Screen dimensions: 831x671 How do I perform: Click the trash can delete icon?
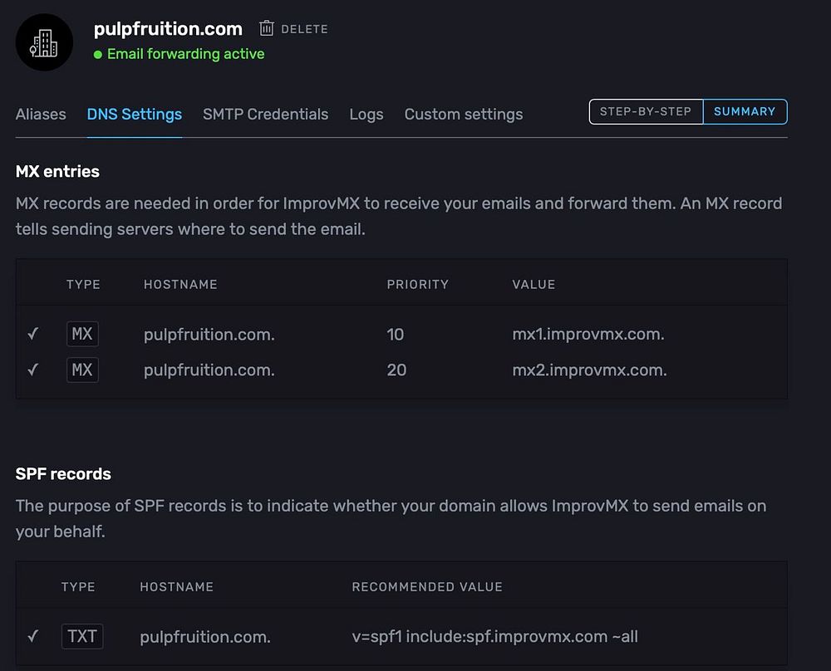point(266,28)
